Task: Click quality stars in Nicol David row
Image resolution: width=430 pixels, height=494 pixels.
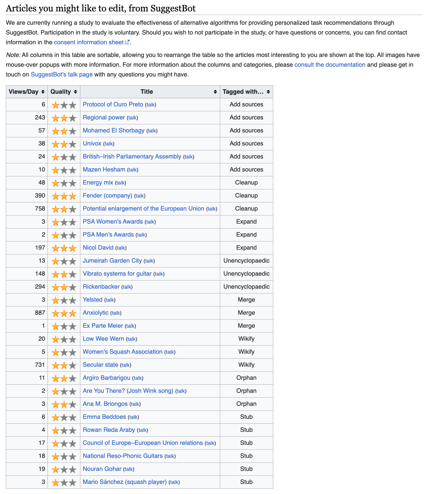Action: (x=64, y=248)
